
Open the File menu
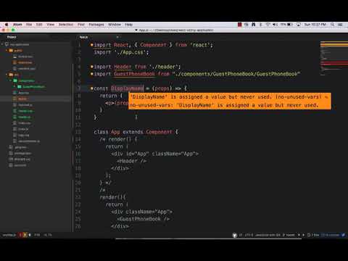pyautogui.click(x=29, y=25)
